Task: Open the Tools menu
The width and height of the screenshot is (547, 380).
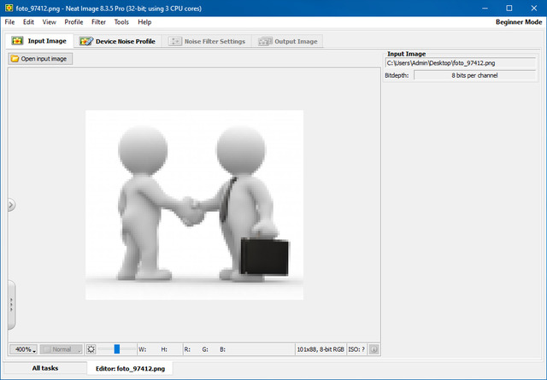Action: tap(121, 21)
